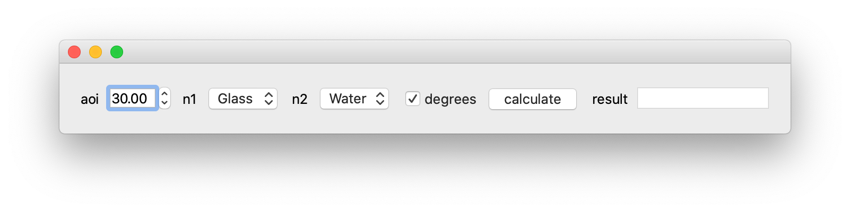Decrement the aoi value with the down arrow
This screenshot has height=212, width=850.
point(164,103)
